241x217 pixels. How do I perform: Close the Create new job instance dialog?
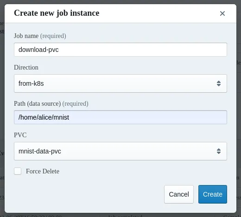click(x=222, y=13)
